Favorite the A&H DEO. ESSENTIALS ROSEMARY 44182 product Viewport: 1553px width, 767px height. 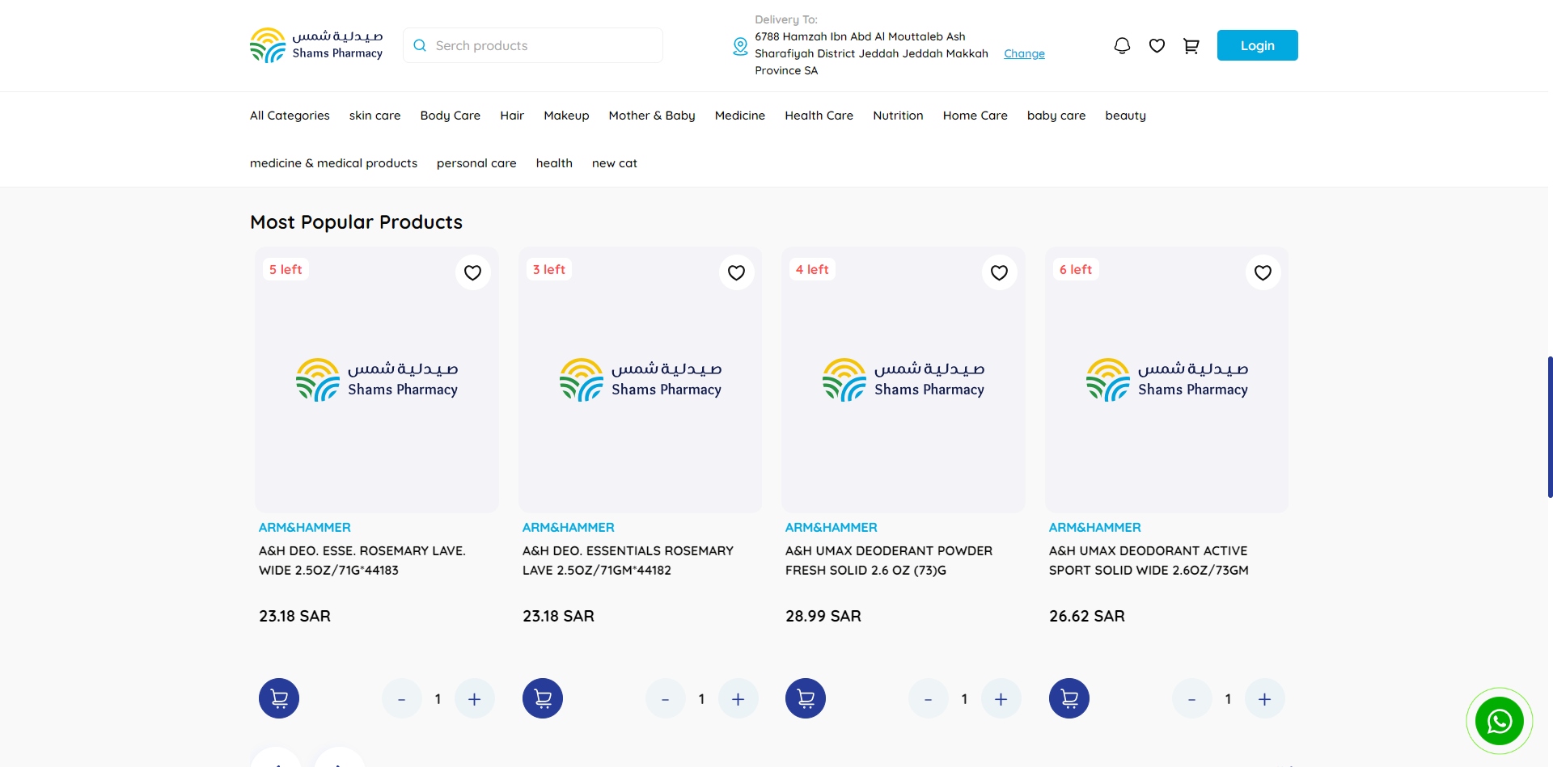tap(737, 272)
